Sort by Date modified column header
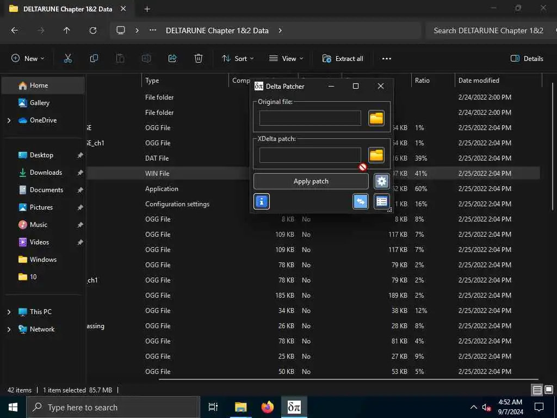 [x=498, y=81]
